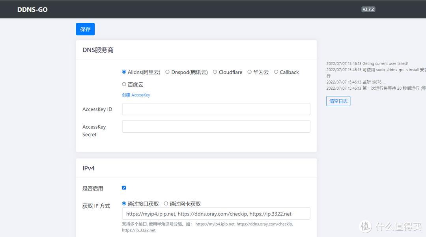Image resolution: width=426 pixels, height=237 pixels.
Task: Toggle the IPv4 是否启用 checkbox
Action: tap(124, 188)
